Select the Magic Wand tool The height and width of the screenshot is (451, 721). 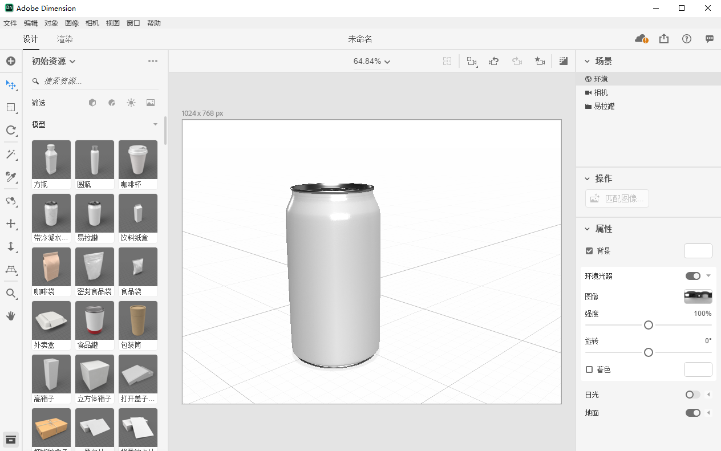point(11,154)
